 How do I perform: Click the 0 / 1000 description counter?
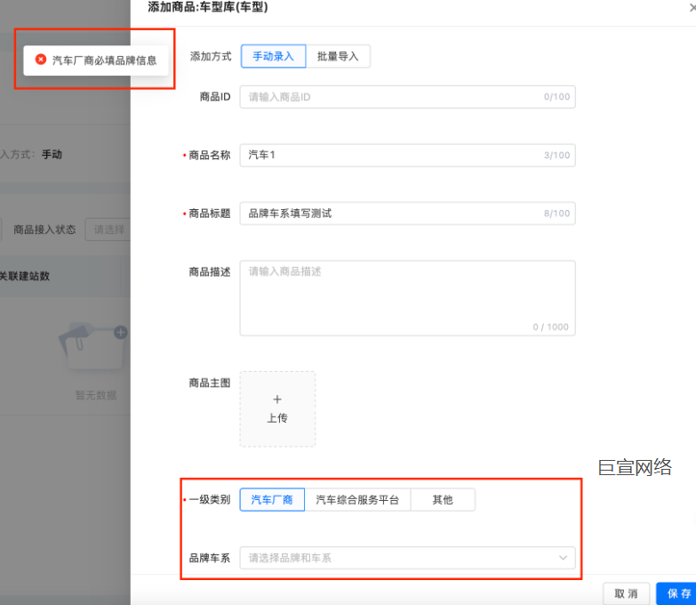pyautogui.click(x=550, y=327)
